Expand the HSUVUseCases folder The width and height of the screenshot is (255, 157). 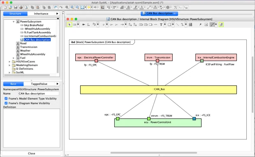click(9, 61)
